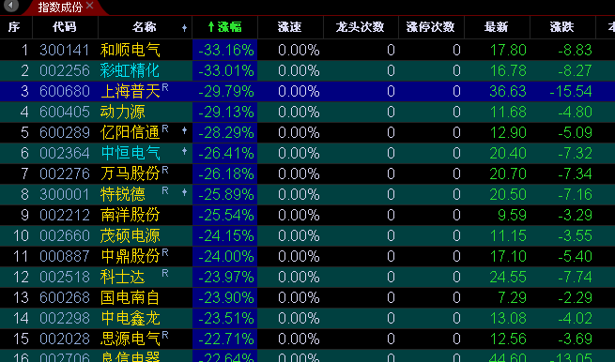Select stock 思源电气
This screenshot has height=362, width=615.
131,339
